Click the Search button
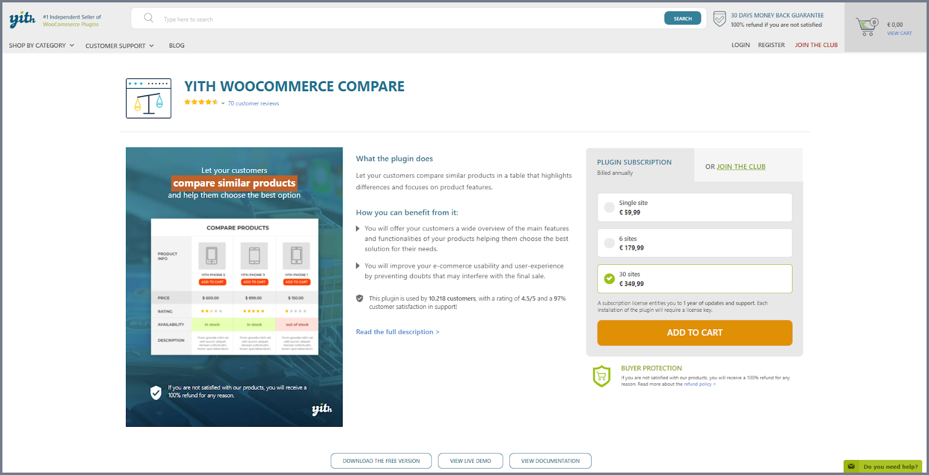The height and width of the screenshot is (475, 929). point(682,19)
